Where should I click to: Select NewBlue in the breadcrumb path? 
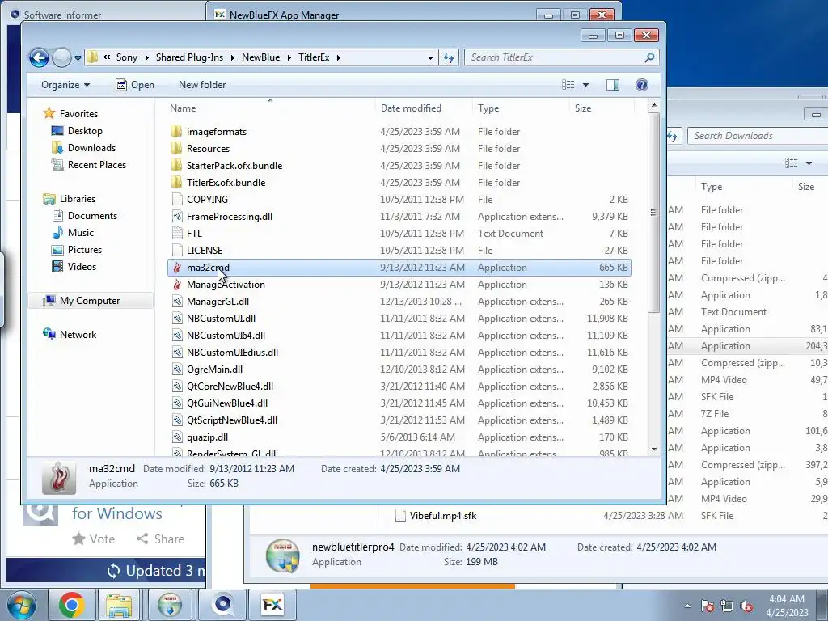click(x=261, y=57)
